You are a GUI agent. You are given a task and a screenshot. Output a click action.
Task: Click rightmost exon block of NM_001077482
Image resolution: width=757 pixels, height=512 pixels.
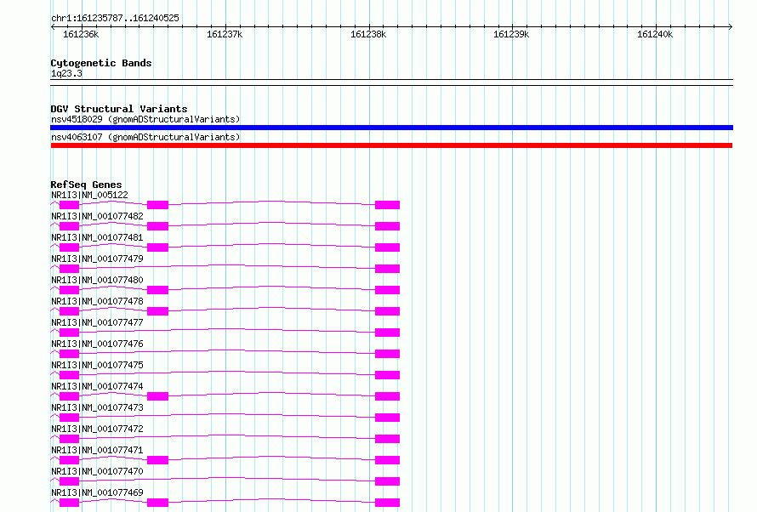pos(387,226)
